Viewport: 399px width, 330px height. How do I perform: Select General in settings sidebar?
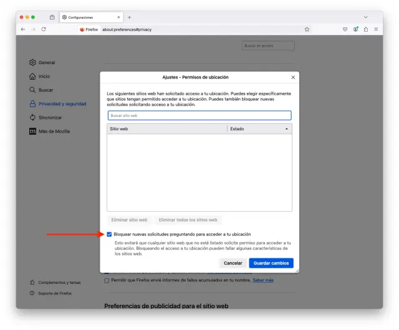[x=46, y=63]
